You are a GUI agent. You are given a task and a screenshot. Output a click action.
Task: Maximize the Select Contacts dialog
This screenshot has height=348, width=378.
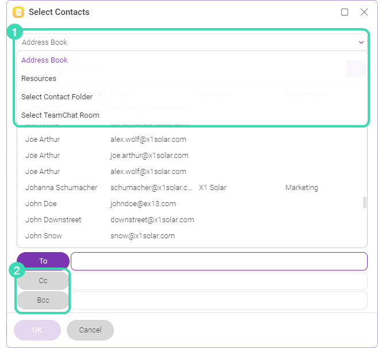coord(345,12)
